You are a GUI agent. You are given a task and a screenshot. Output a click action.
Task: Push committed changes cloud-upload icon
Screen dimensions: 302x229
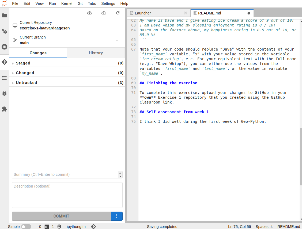click(104, 13)
